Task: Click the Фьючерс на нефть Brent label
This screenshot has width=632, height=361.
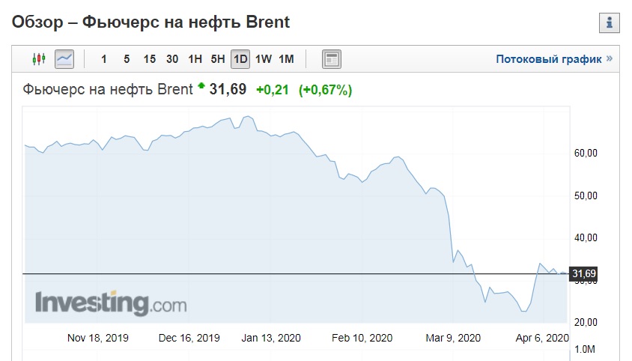Action: pyautogui.click(x=108, y=89)
